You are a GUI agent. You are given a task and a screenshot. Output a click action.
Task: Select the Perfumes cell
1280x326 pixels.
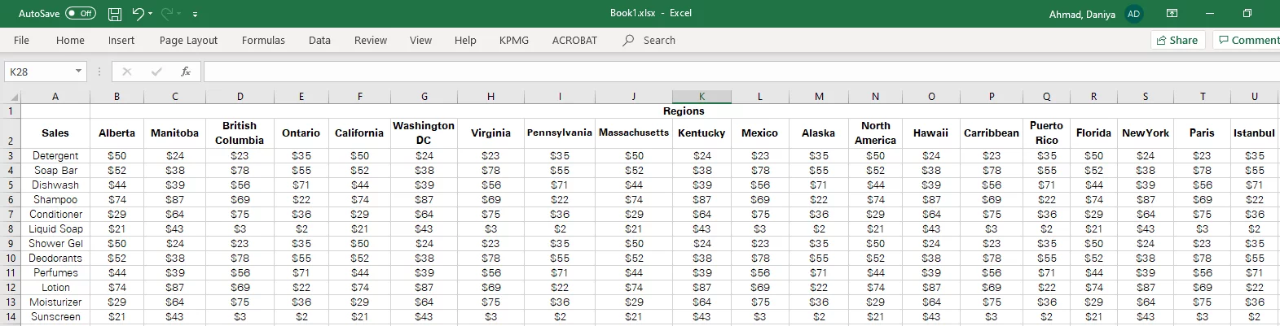click(x=55, y=272)
